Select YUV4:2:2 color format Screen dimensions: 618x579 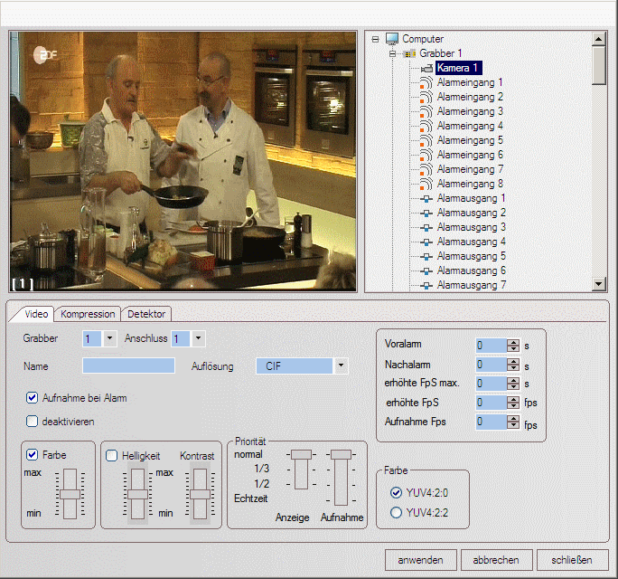[x=396, y=512]
